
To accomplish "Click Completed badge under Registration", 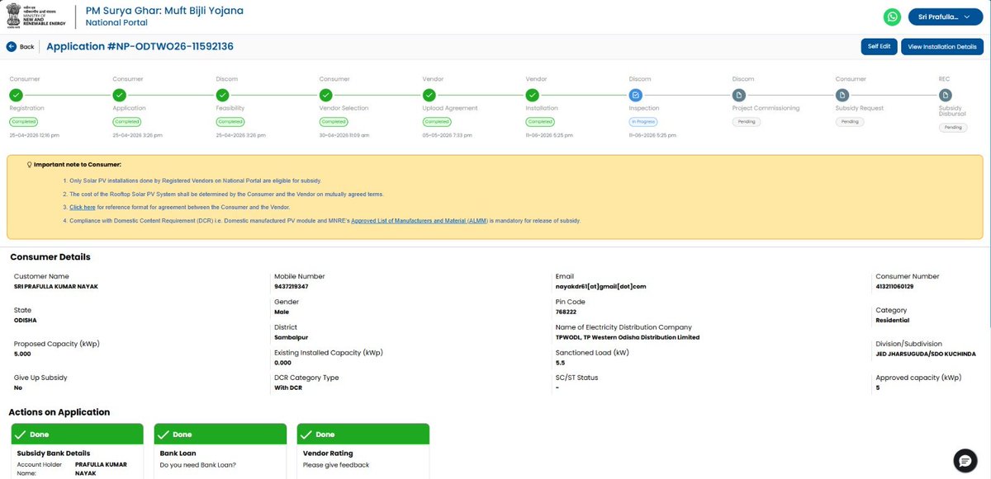I will pyautogui.click(x=25, y=121).
